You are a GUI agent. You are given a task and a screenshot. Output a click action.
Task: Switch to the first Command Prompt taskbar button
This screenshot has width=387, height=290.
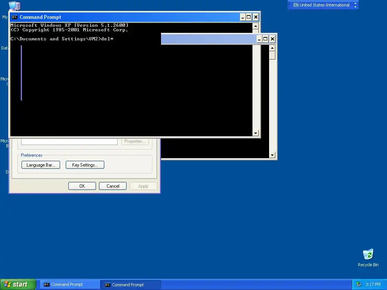click(70, 284)
